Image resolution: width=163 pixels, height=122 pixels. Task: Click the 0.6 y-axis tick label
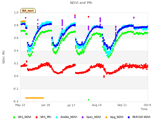16,38
